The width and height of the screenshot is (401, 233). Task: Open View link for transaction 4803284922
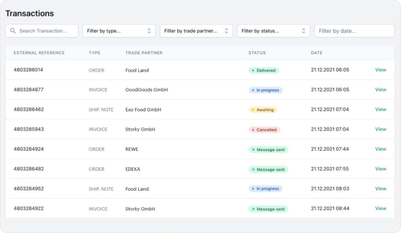click(x=381, y=208)
